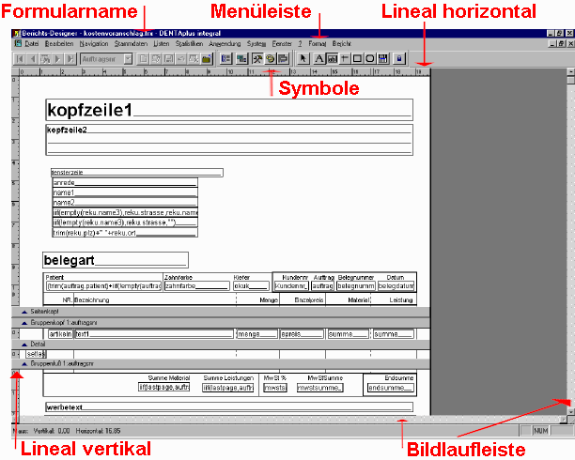Select the mwstsumme field
575x460 pixels.
[x=320, y=388]
